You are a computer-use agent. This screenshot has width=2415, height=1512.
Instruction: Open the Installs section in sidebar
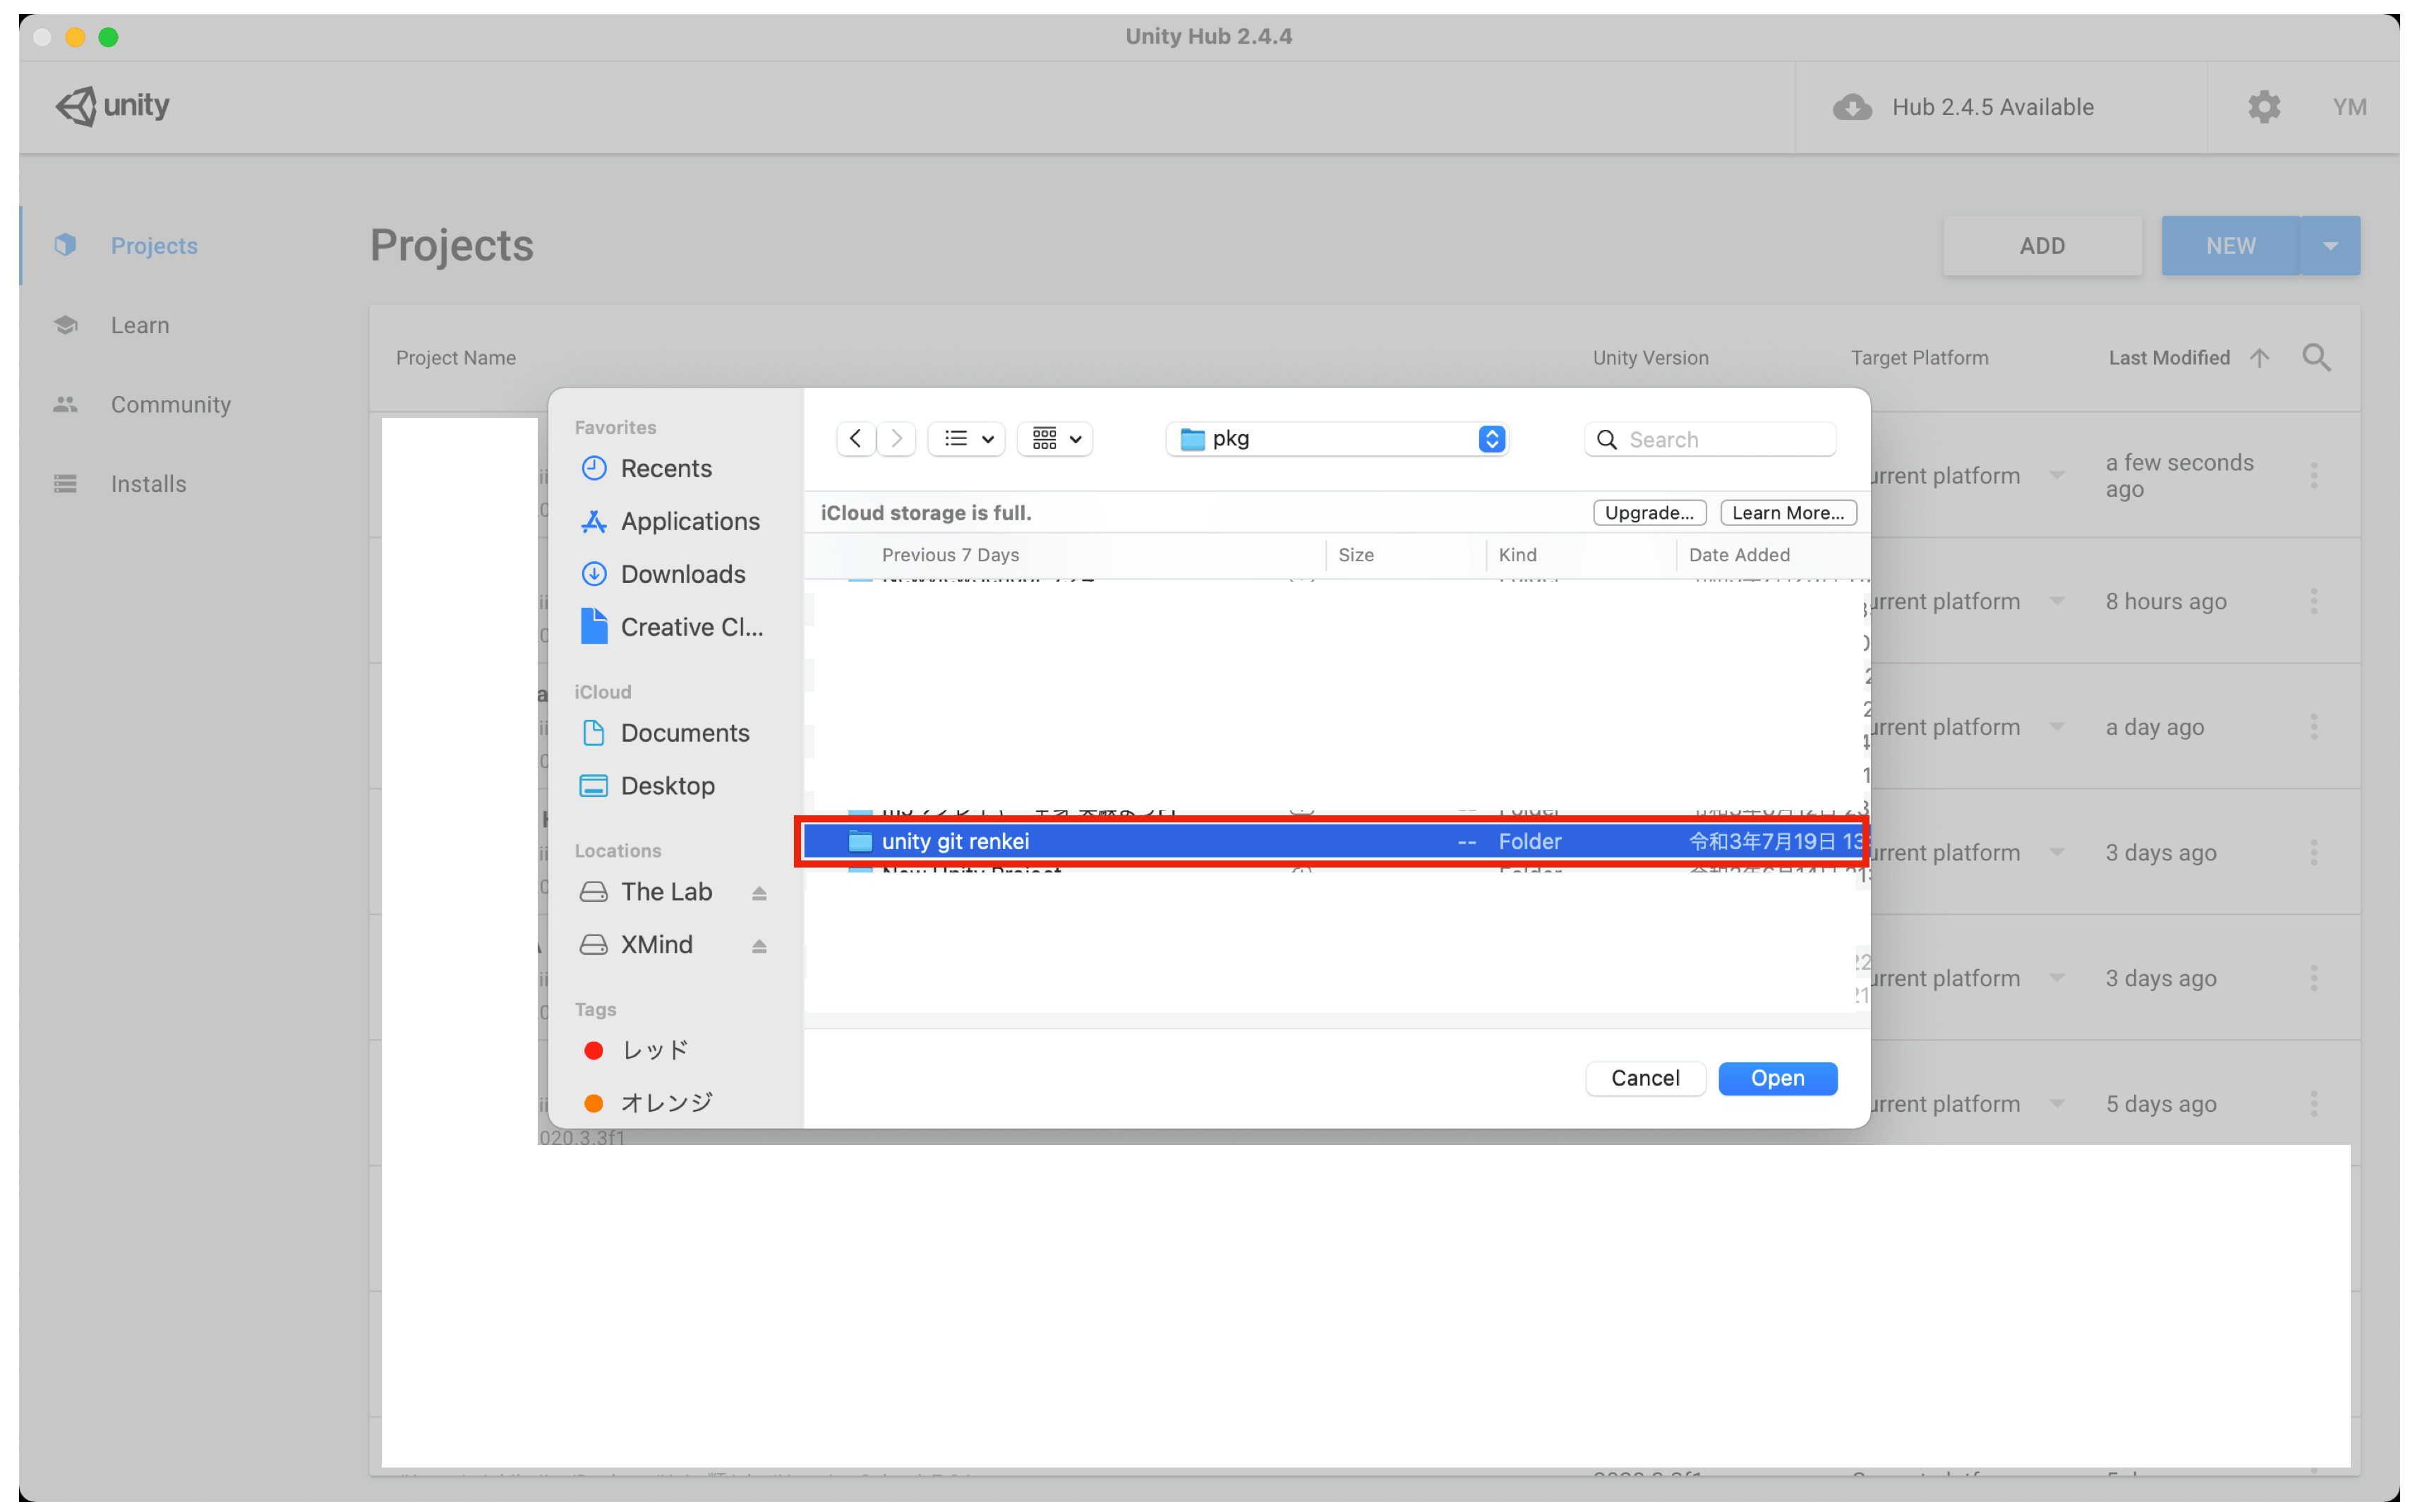click(x=148, y=484)
